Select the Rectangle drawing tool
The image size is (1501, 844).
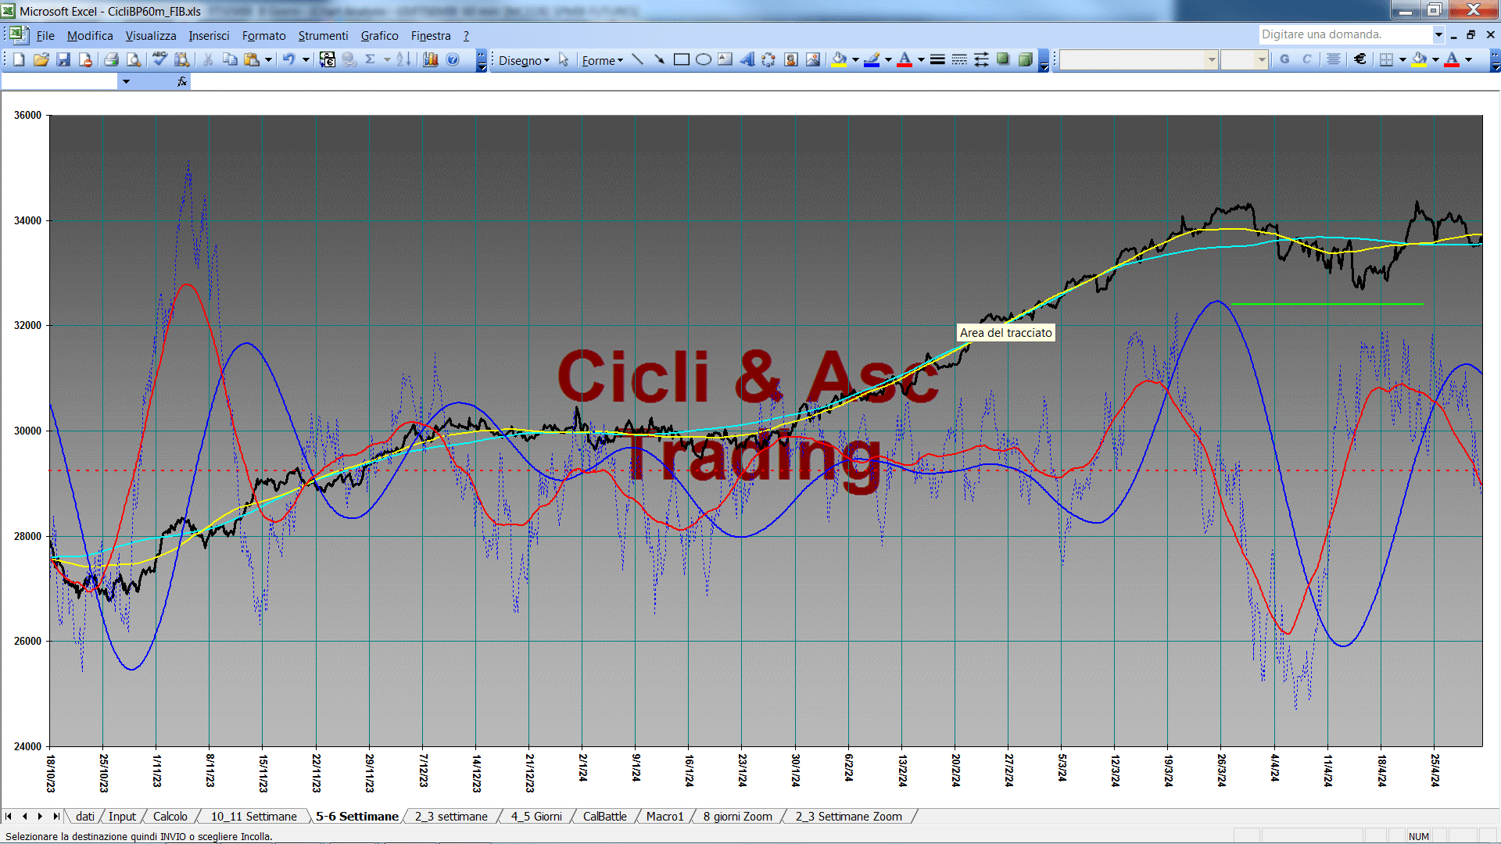pos(681,59)
